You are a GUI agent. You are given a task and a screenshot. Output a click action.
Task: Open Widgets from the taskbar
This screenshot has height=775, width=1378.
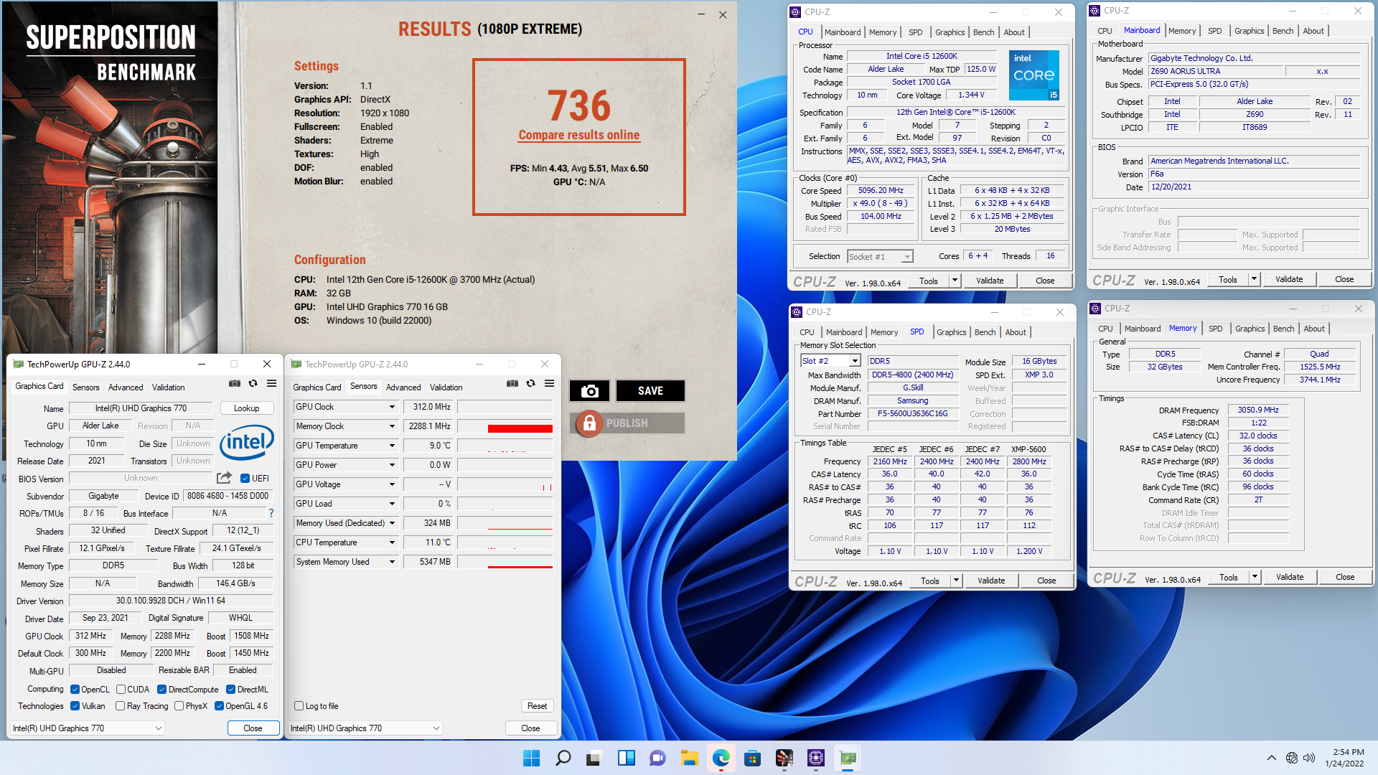click(627, 758)
